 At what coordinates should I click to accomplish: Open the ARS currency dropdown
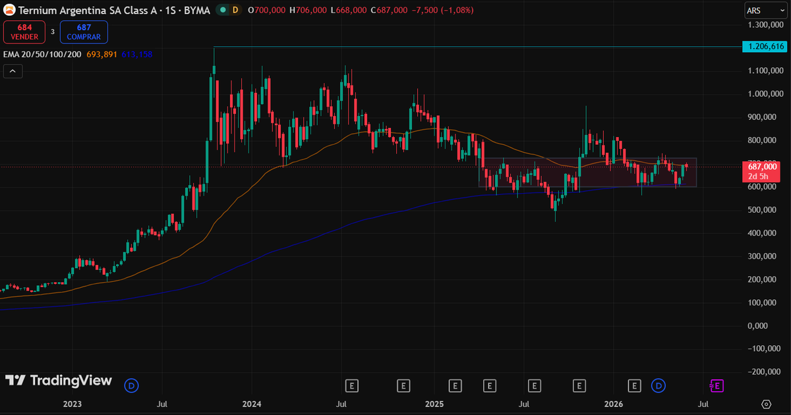coord(765,10)
